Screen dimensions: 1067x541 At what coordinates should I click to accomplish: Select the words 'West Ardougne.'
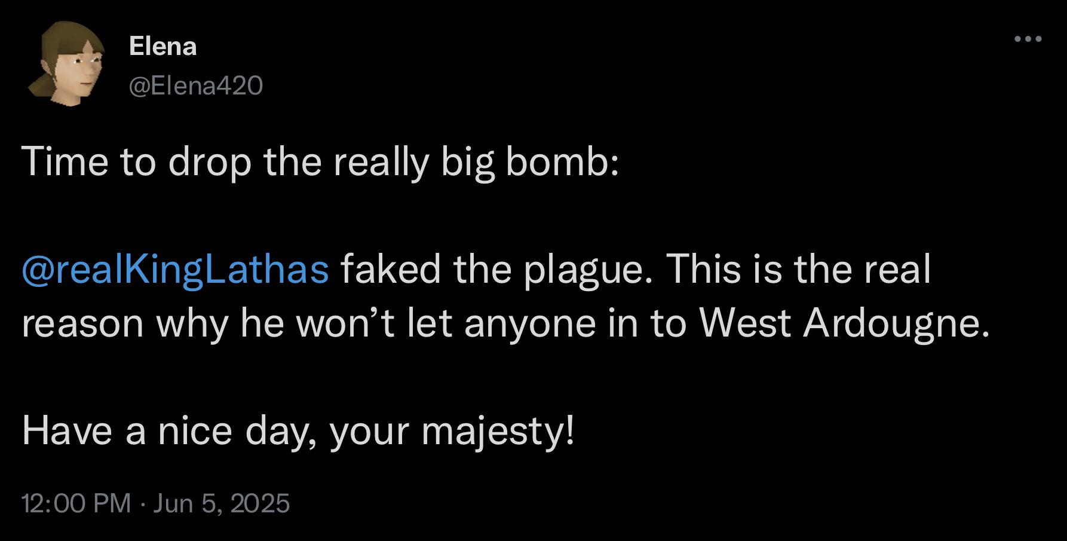pyautogui.click(x=840, y=323)
